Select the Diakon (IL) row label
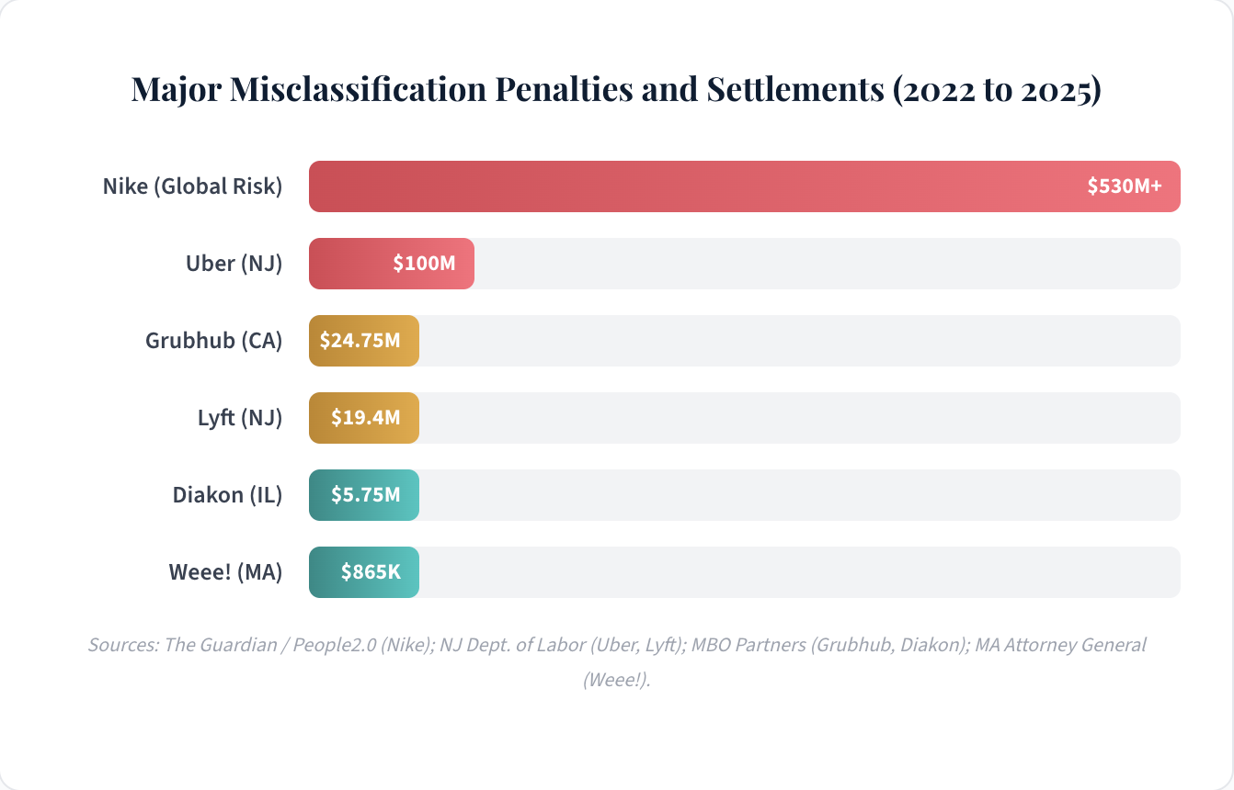This screenshot has width=1234, height=790. tap(227, 495)
